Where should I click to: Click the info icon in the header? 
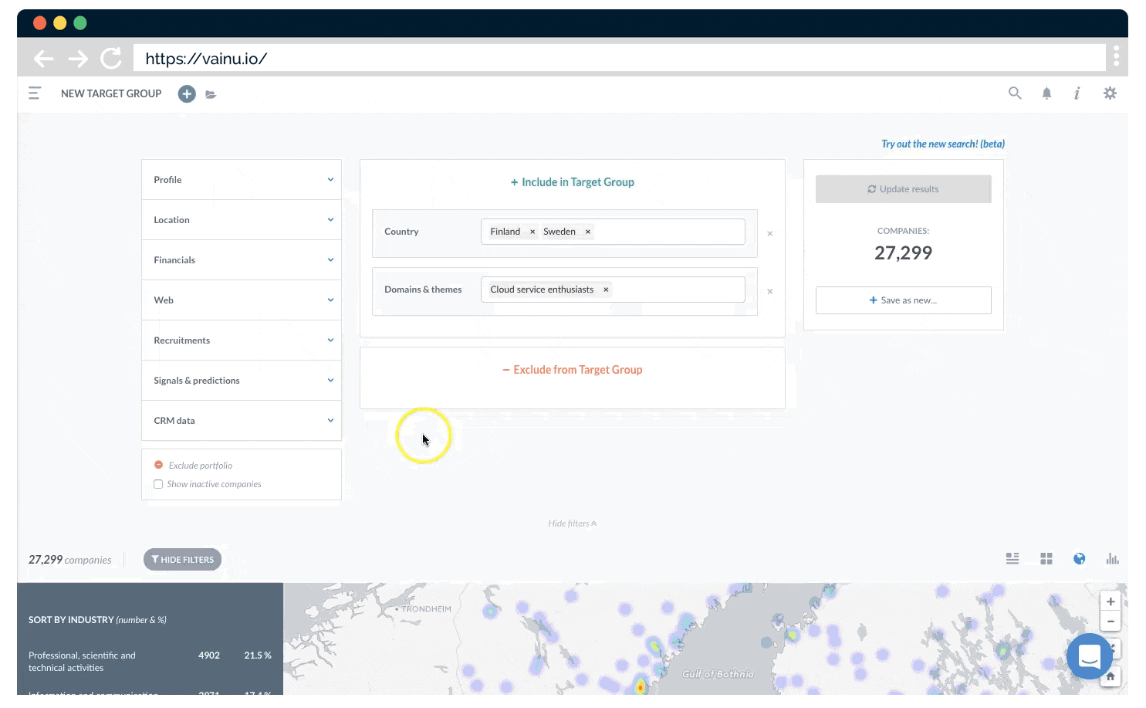click(1077, 93)
